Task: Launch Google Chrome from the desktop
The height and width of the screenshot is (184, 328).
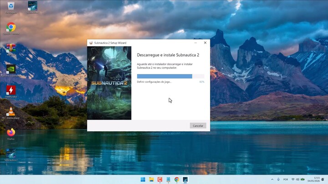Action: 11,29
